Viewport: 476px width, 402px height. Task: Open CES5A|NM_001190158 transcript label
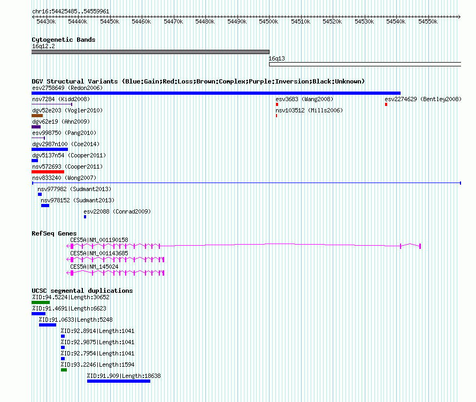pyautogui.click(x=99, y=240)
